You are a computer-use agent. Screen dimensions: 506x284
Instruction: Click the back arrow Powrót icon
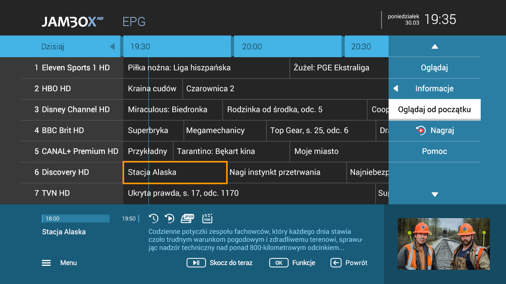[336, 263]
